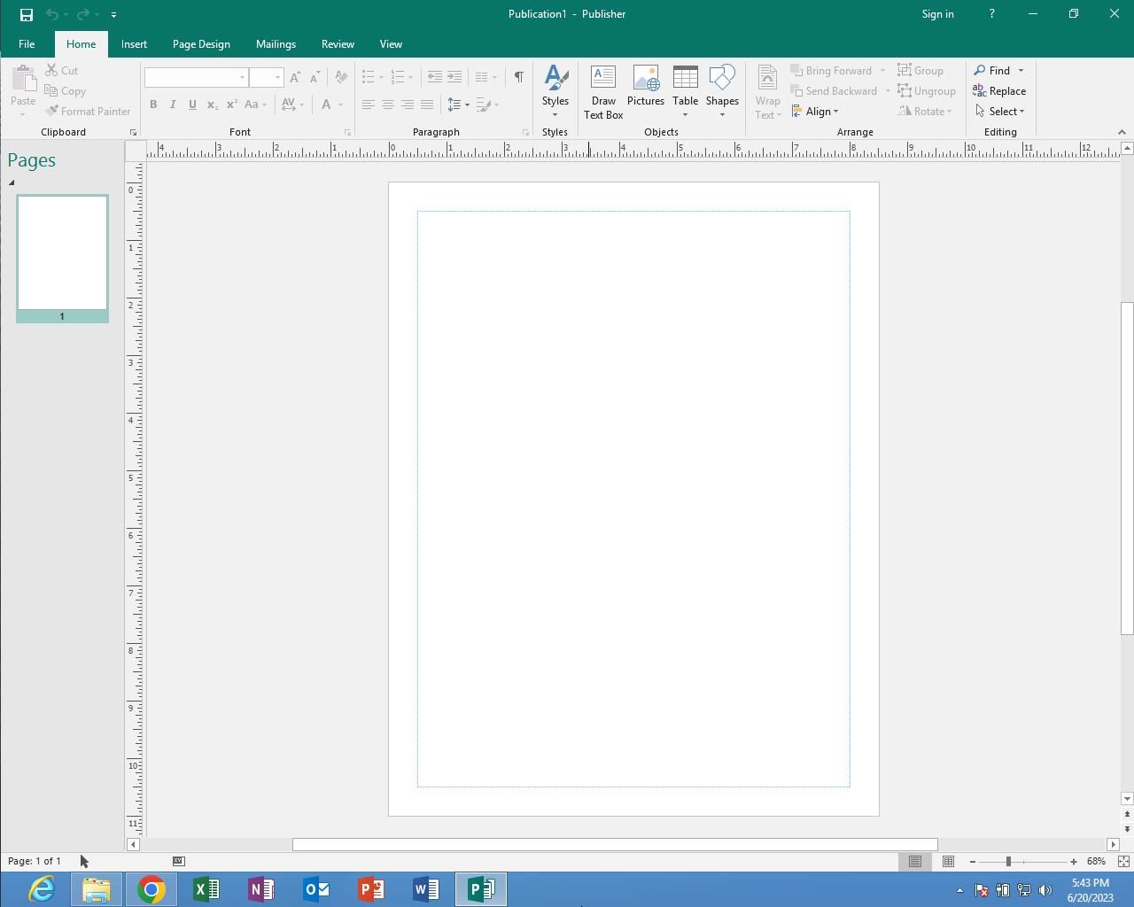Select the page 1 thumbnail
The image size is (1134, 907).
[62, 253]
